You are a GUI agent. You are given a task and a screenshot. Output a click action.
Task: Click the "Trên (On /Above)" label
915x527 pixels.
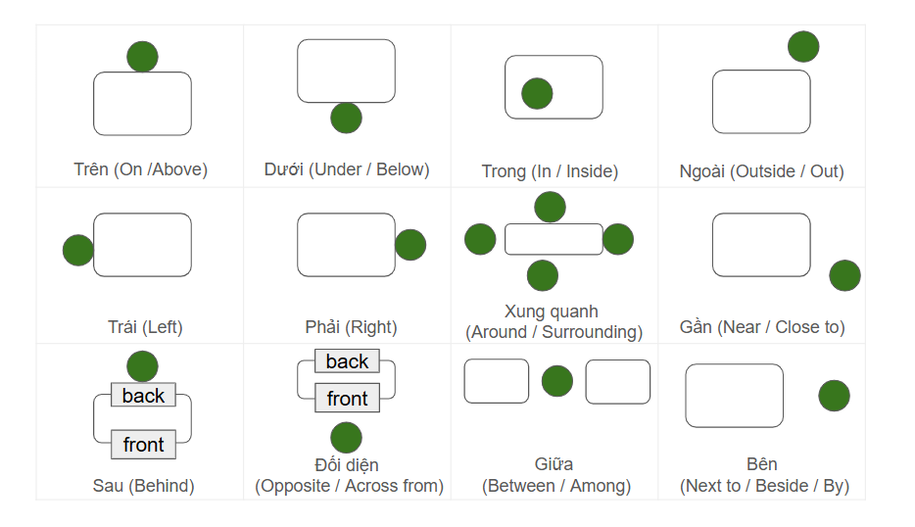tap(141, 169)
